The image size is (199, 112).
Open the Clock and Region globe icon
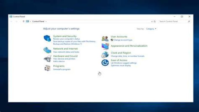[x=105, y=55]
